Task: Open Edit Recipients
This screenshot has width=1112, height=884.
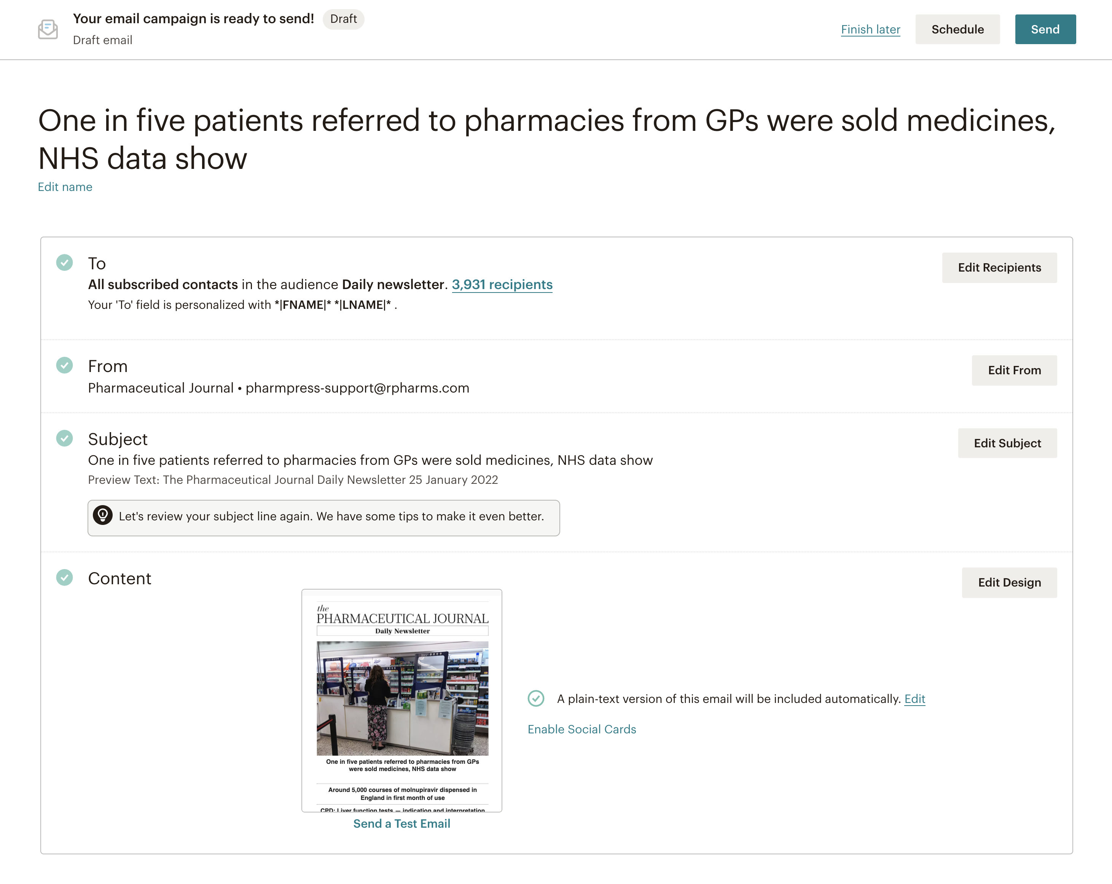Action: pos(999,267)
